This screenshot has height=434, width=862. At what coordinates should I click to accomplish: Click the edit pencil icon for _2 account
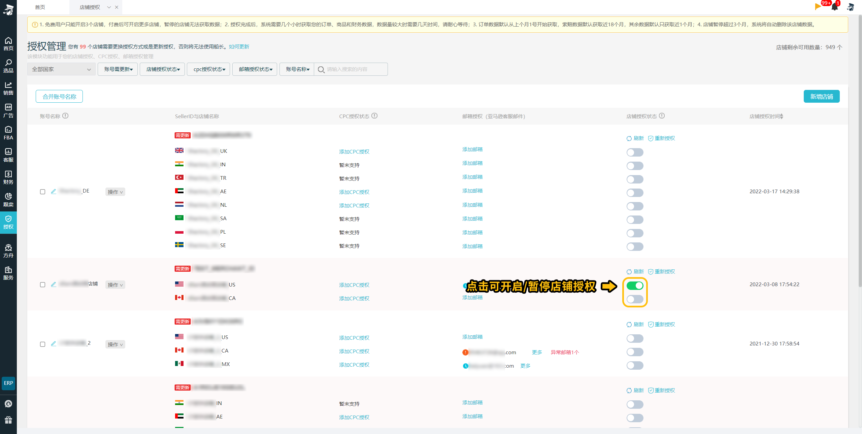[54, 343]
